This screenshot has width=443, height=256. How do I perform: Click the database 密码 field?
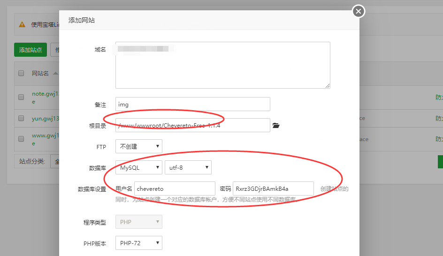coord(273,188)
